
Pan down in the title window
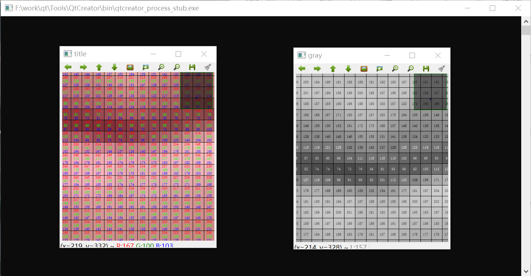115,67
